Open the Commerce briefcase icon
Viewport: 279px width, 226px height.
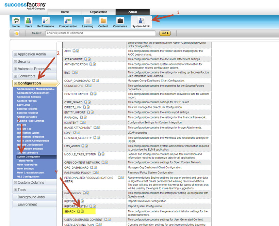[x=120, y=21]
